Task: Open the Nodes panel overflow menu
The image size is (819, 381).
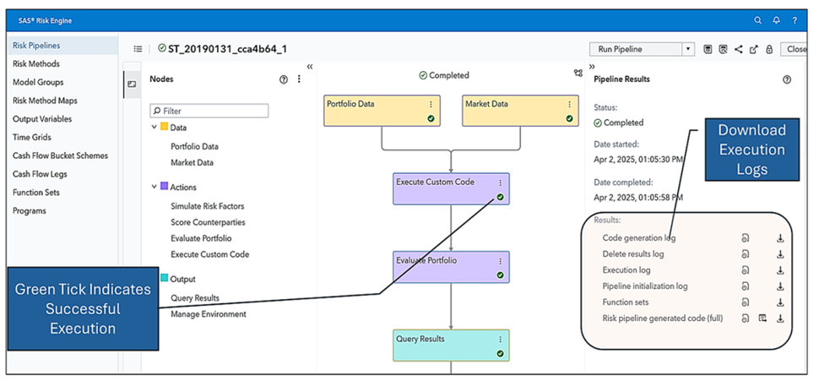Action: [299, 79]
